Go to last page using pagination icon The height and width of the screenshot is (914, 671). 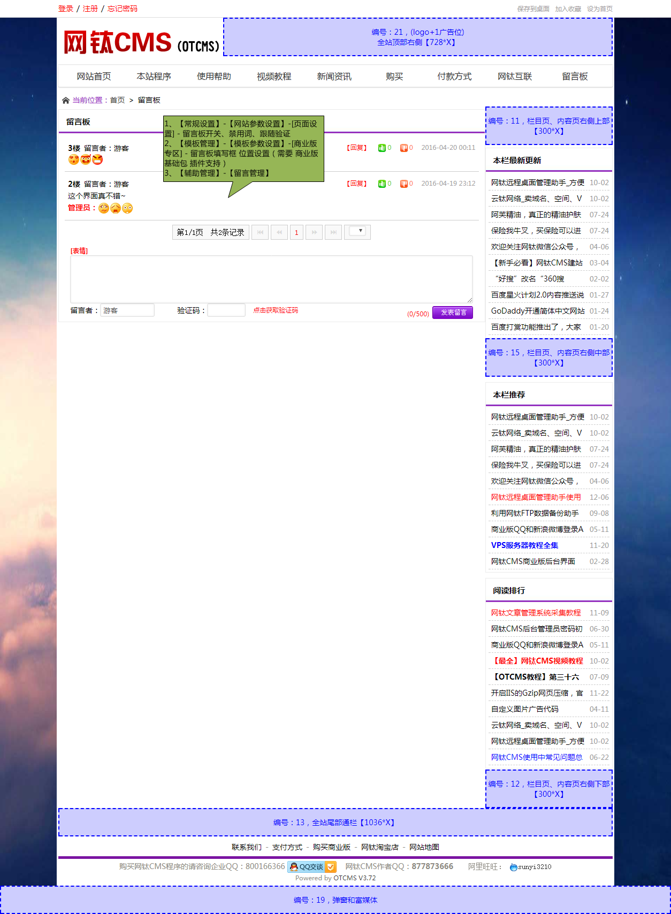333,232
